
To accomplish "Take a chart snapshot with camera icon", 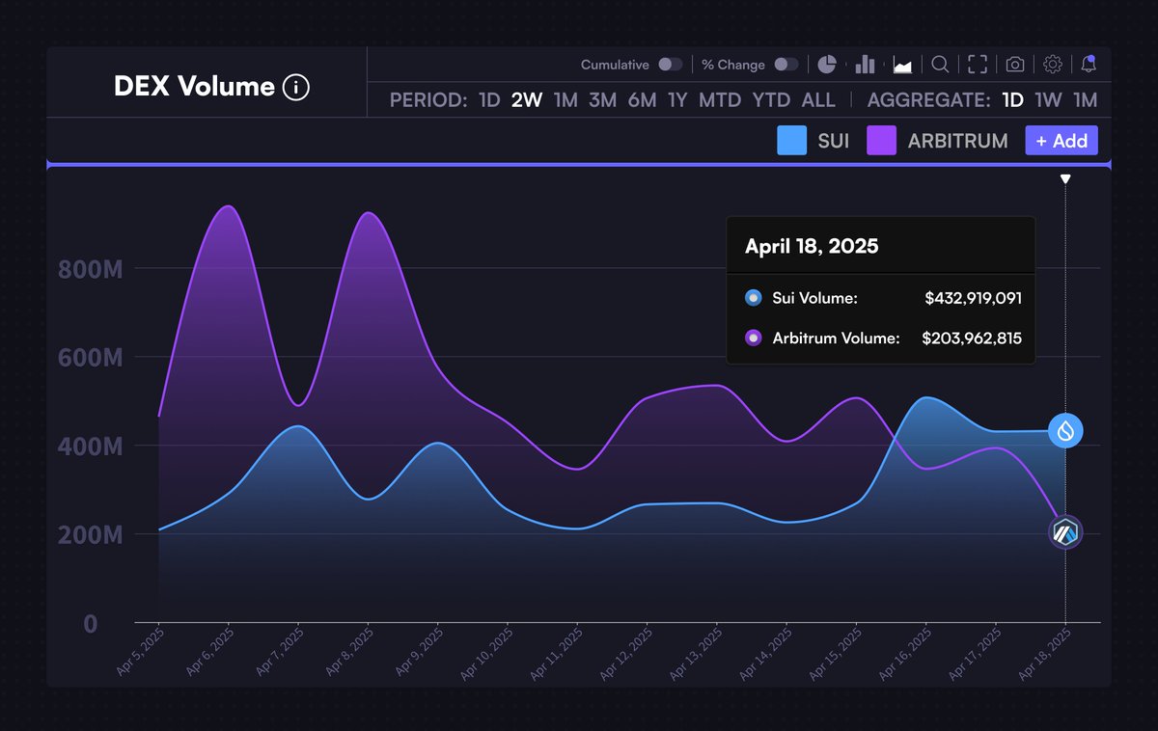I will pos(1015,65).
